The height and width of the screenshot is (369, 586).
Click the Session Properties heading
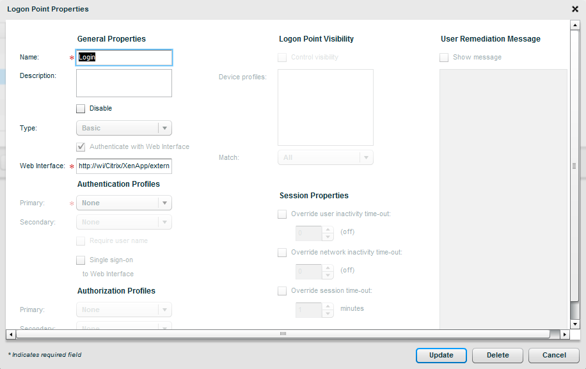[x=314, y=195]
